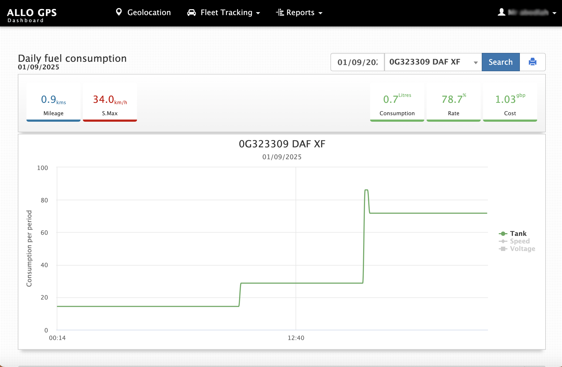The height and width of the screenshot is (367, 562).
Task: Show the Speed series on chart
Action: pos(520,241)
